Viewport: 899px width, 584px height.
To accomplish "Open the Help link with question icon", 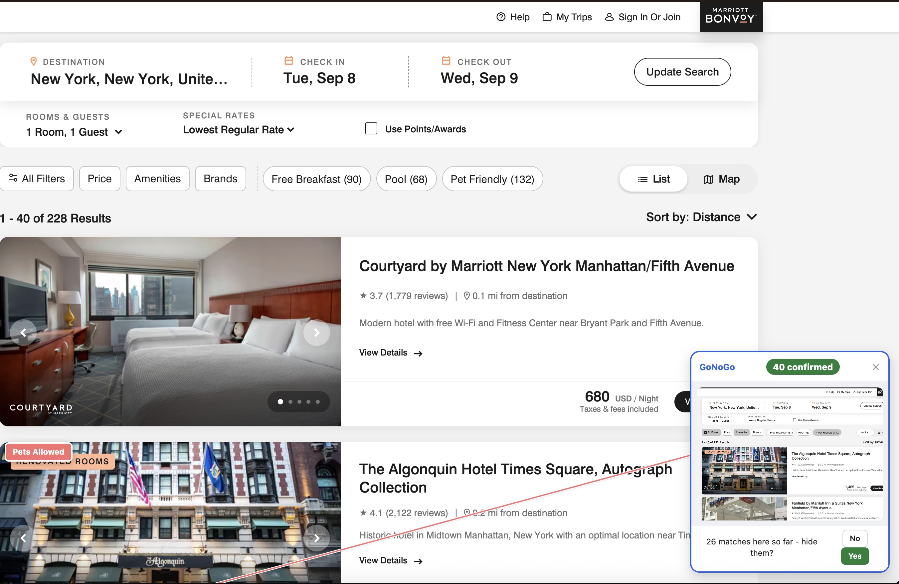I will [513, 17].
